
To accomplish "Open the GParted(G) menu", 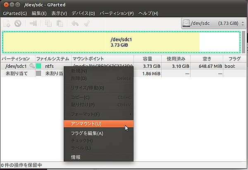I will click(15, 13).
